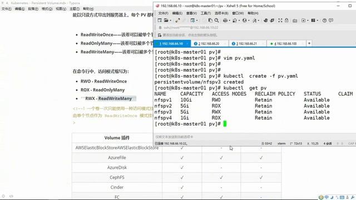Image resolution: width=356 pixels, height=200 pixels.
Task: Expand the file transfer dropdown arrow in Xshell
Action: [239, 21]
